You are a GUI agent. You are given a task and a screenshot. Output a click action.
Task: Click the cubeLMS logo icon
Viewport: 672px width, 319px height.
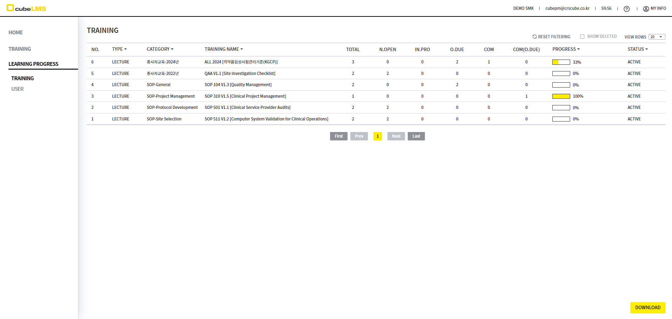click(x=10, y=8)
